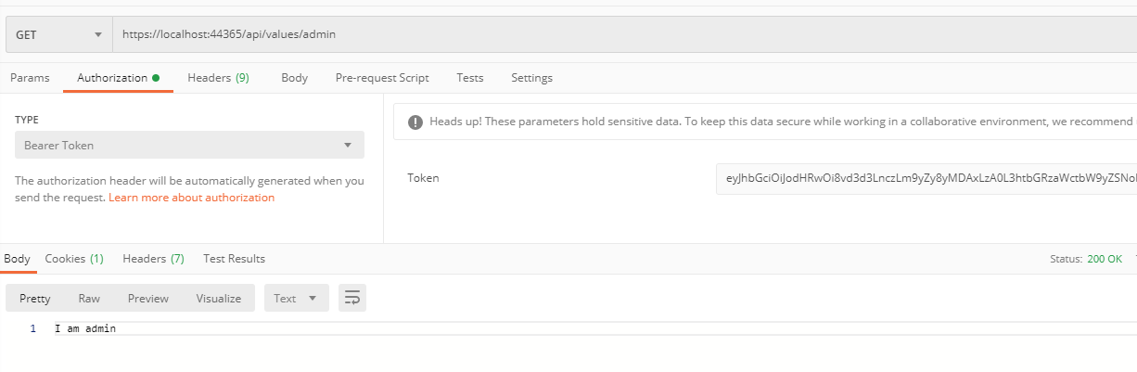The height and width of the screenshot is (372, 1137).
Task: Switch to the request Body tab
Action: tap(294, 78)
